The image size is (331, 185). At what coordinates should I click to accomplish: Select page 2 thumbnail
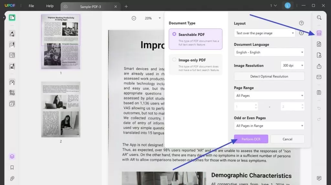(x=60, y=109)
